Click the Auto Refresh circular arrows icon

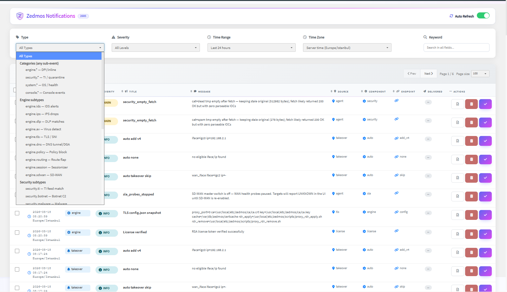(x=451, y=16)
